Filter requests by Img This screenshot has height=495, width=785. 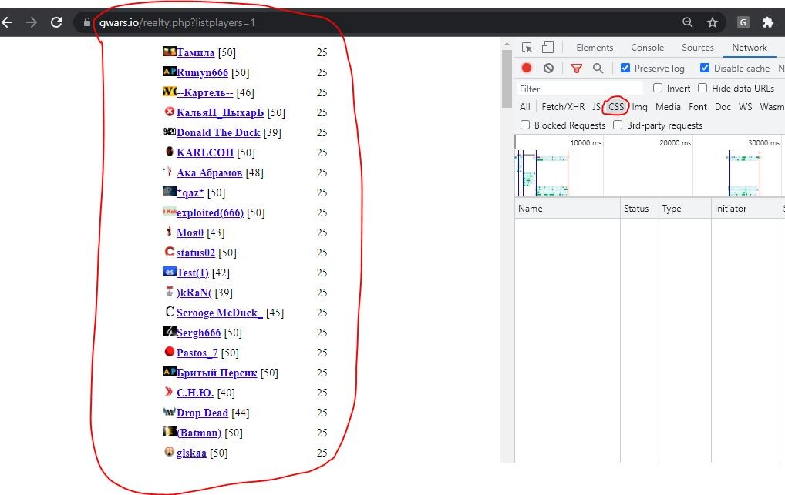tap(639, 107)
